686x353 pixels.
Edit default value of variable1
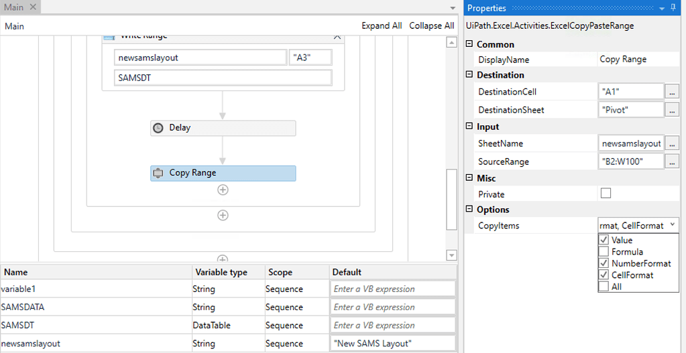pyautogui.click(x=393, y=289)
